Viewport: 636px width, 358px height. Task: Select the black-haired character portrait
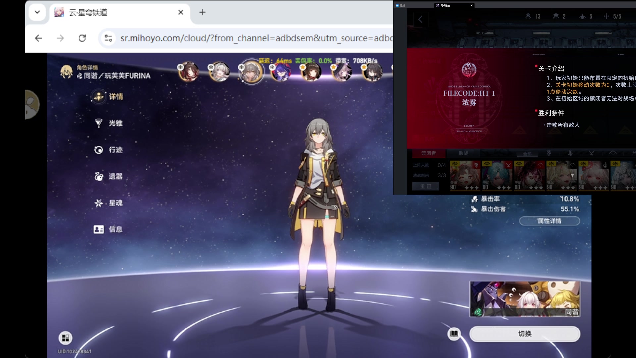[x=372, y=72]
